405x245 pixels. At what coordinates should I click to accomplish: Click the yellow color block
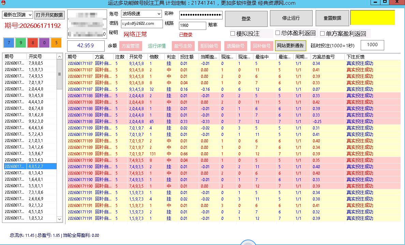tap(373, 18)
